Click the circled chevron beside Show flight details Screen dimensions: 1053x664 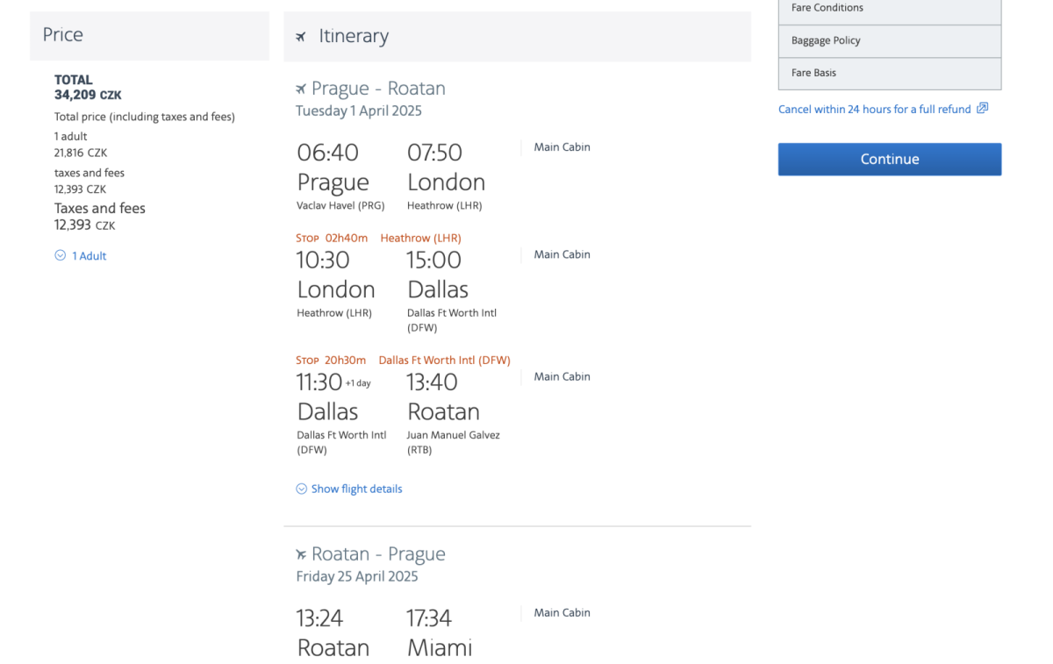302,489
